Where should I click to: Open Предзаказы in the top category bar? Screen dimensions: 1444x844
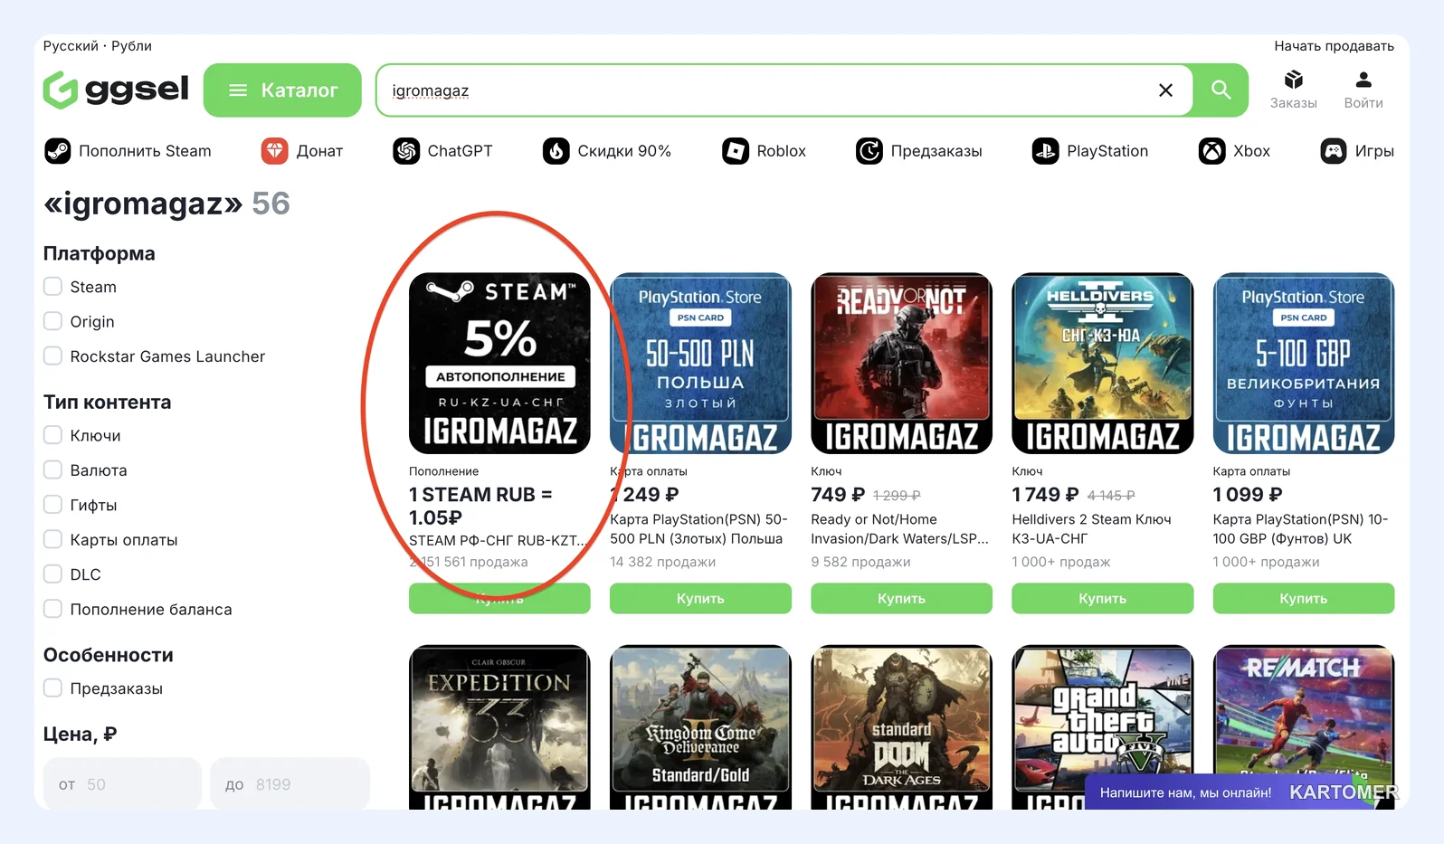pos(919,151)
